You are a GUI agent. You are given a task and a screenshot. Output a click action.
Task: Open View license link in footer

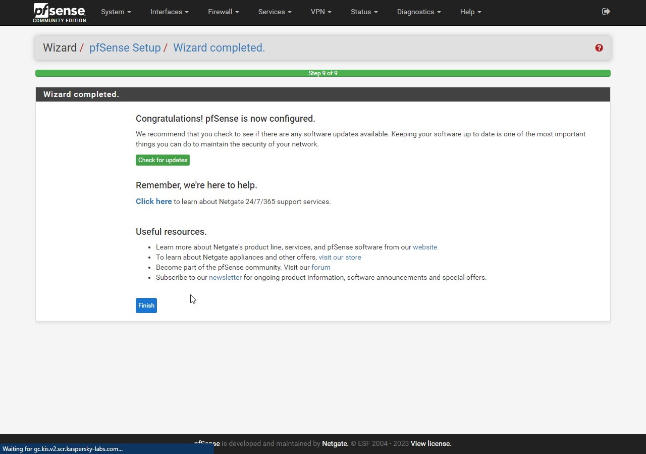[x=431, y=444]
